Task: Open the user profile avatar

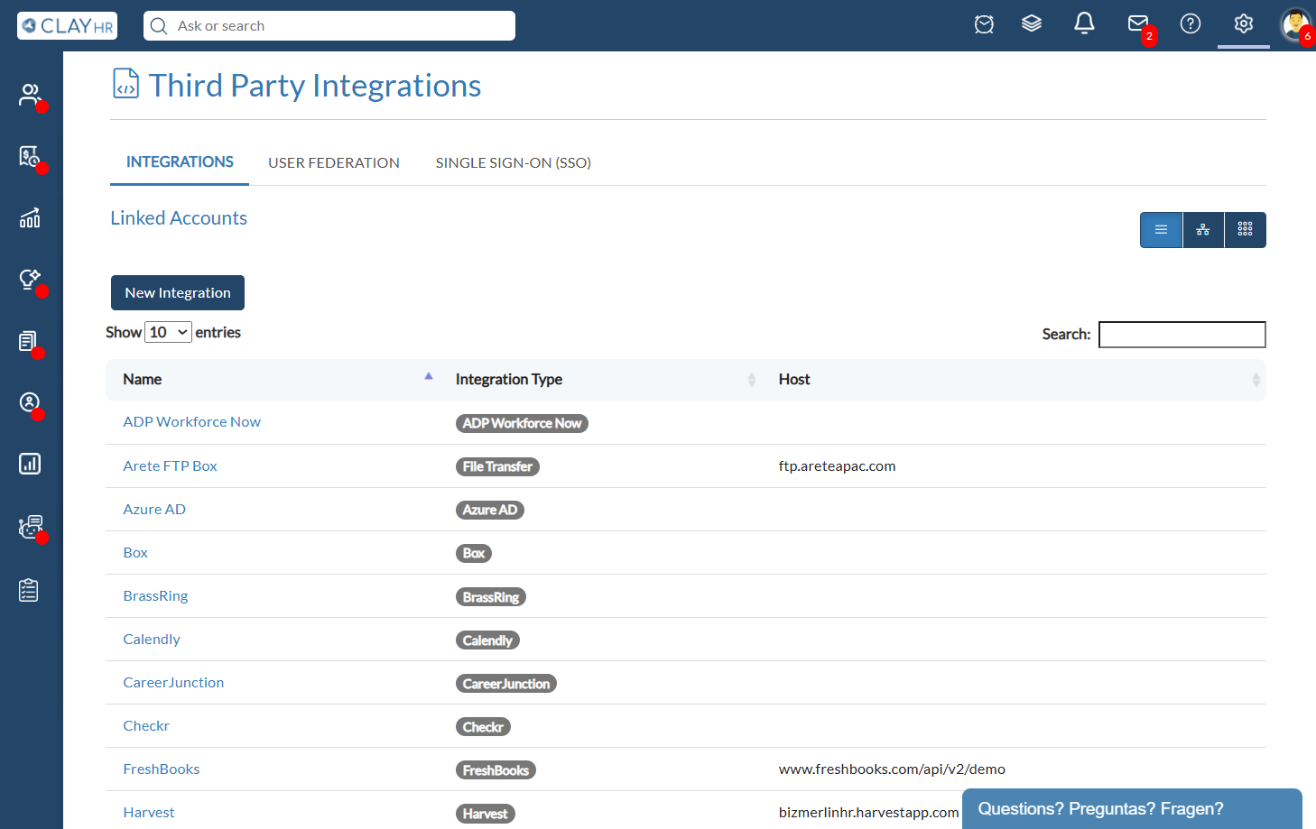Action: point(1295,24)
